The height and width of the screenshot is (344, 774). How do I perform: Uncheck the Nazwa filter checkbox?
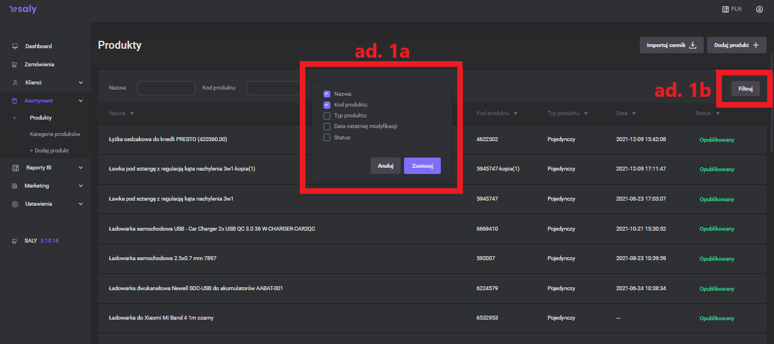327,94
